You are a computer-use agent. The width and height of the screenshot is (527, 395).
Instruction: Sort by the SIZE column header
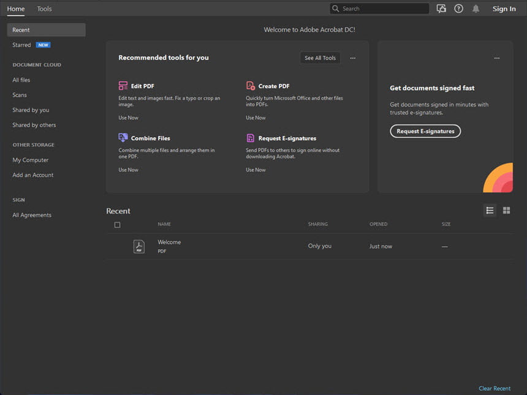[446, 224]
